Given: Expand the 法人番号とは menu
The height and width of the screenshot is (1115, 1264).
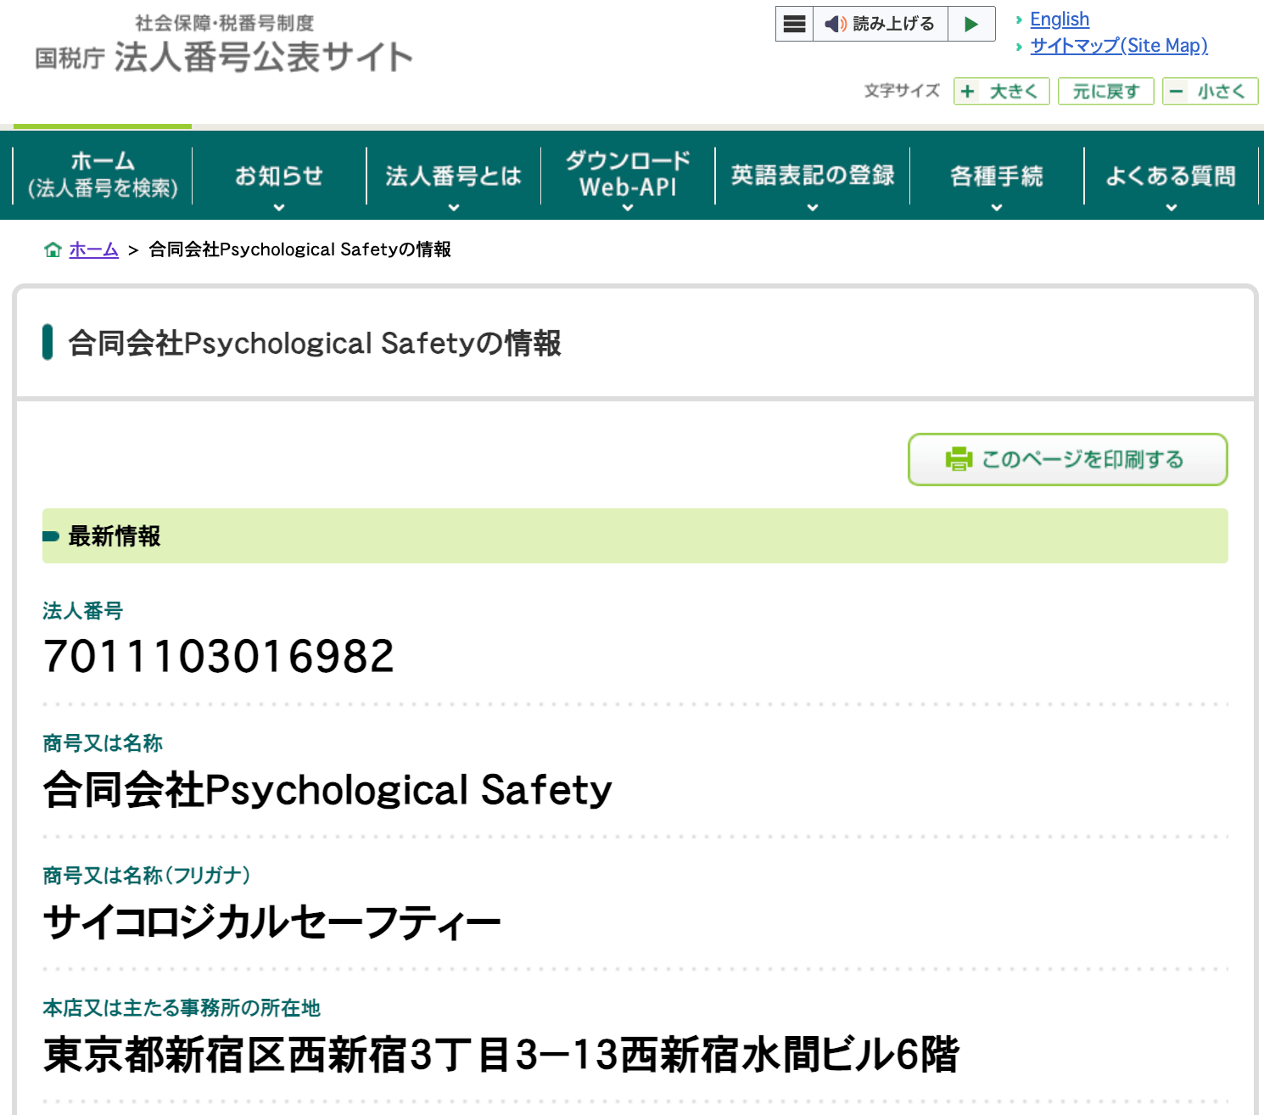Looking at the screenshot, I should click(453, 176).
